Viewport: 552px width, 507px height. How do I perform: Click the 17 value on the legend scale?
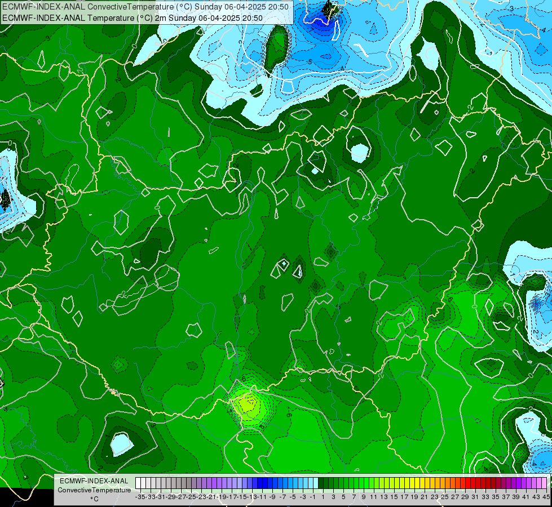click(404, 497)
